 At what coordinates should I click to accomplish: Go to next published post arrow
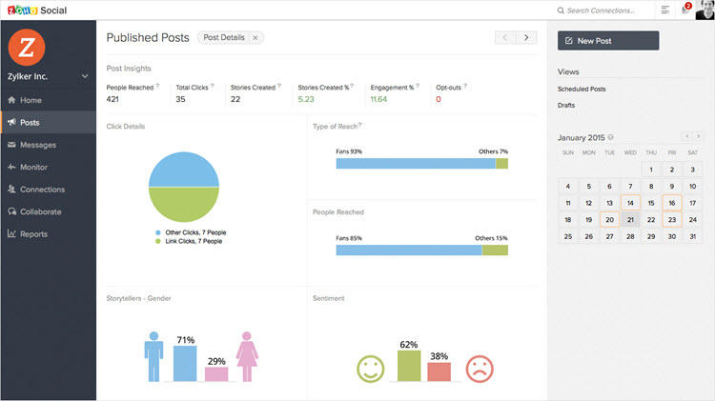click(x=526, y=37)
